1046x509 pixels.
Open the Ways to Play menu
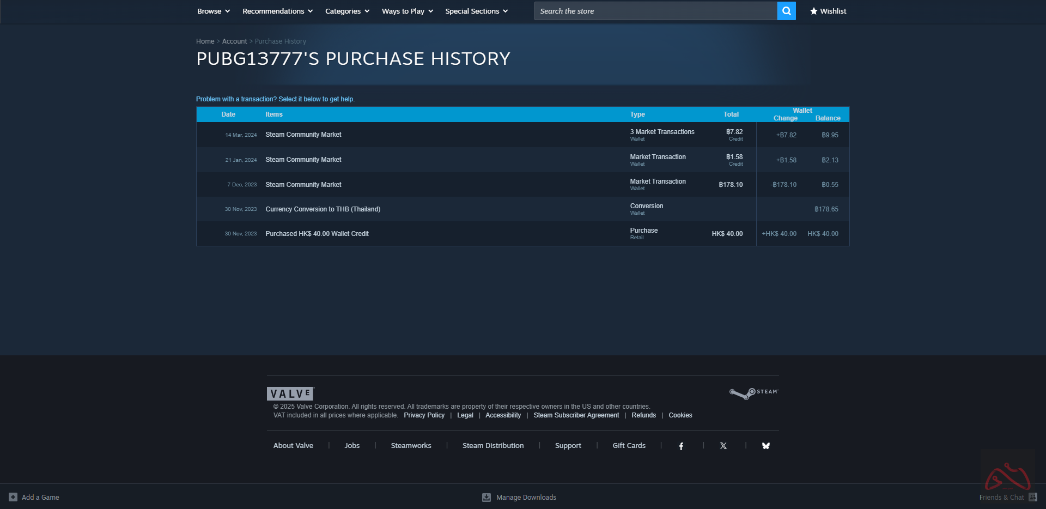(407, 11)
